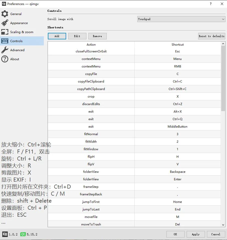The height and width of the screenshot is (240, 227).
Task: Click the Scaling & zoom frame icon
Action: pos(5,32)
